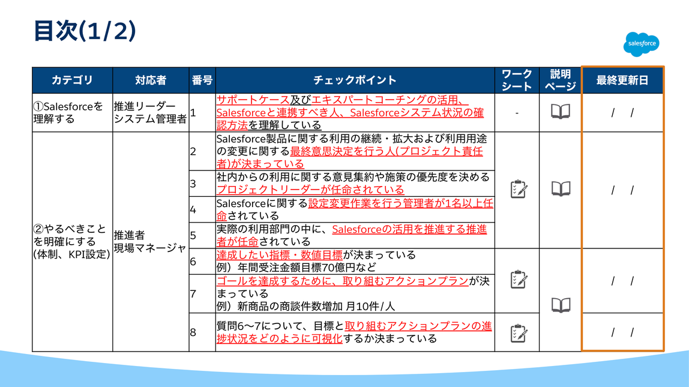Click the ①Salesforceを理解する category cell
Screen dimensions: 689x387
coord(73,112)
